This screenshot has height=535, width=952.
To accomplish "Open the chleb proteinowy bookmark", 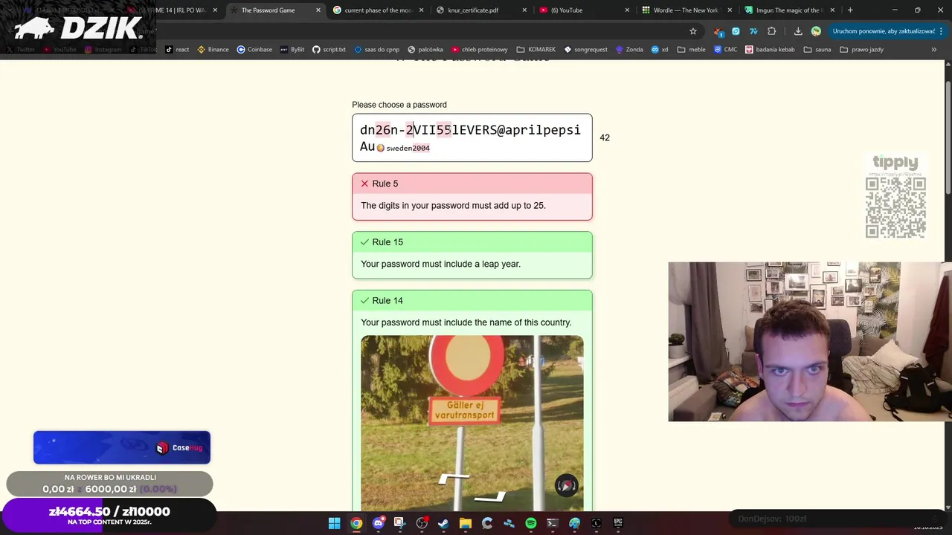I will pyautogui.click(x=480, y=49).
